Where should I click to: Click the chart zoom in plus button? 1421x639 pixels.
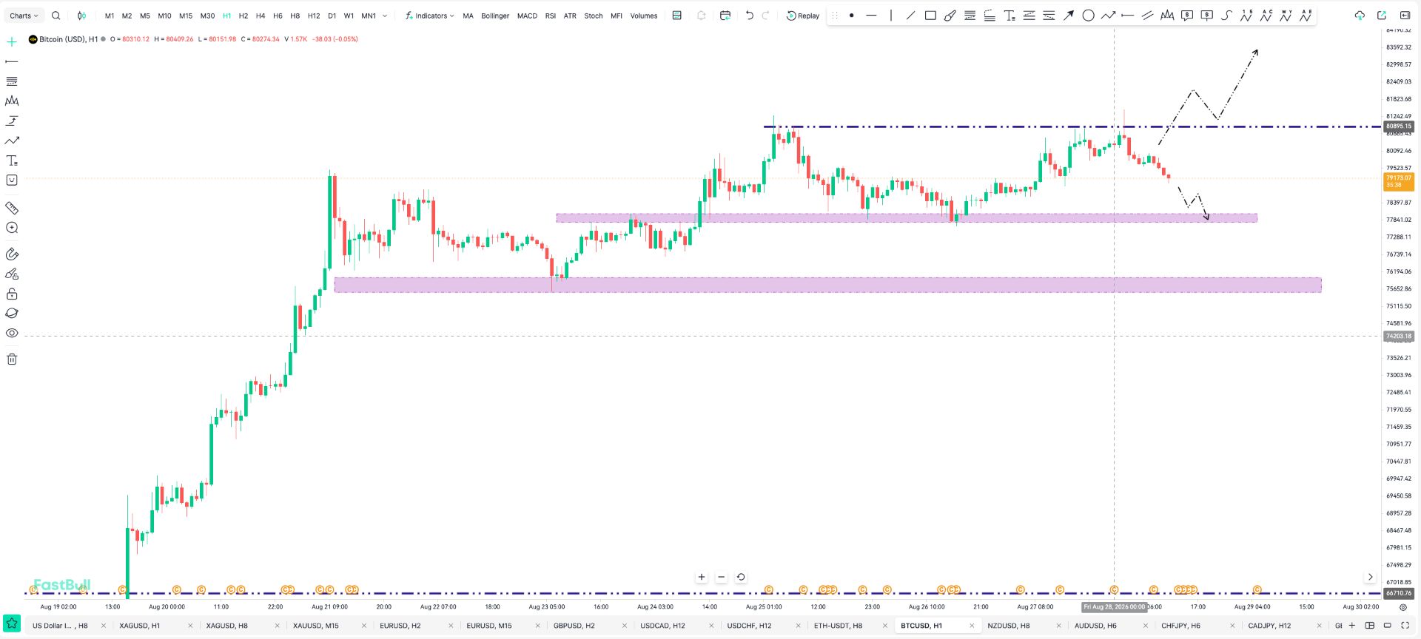pyautogui.click(x=702, y=577)
